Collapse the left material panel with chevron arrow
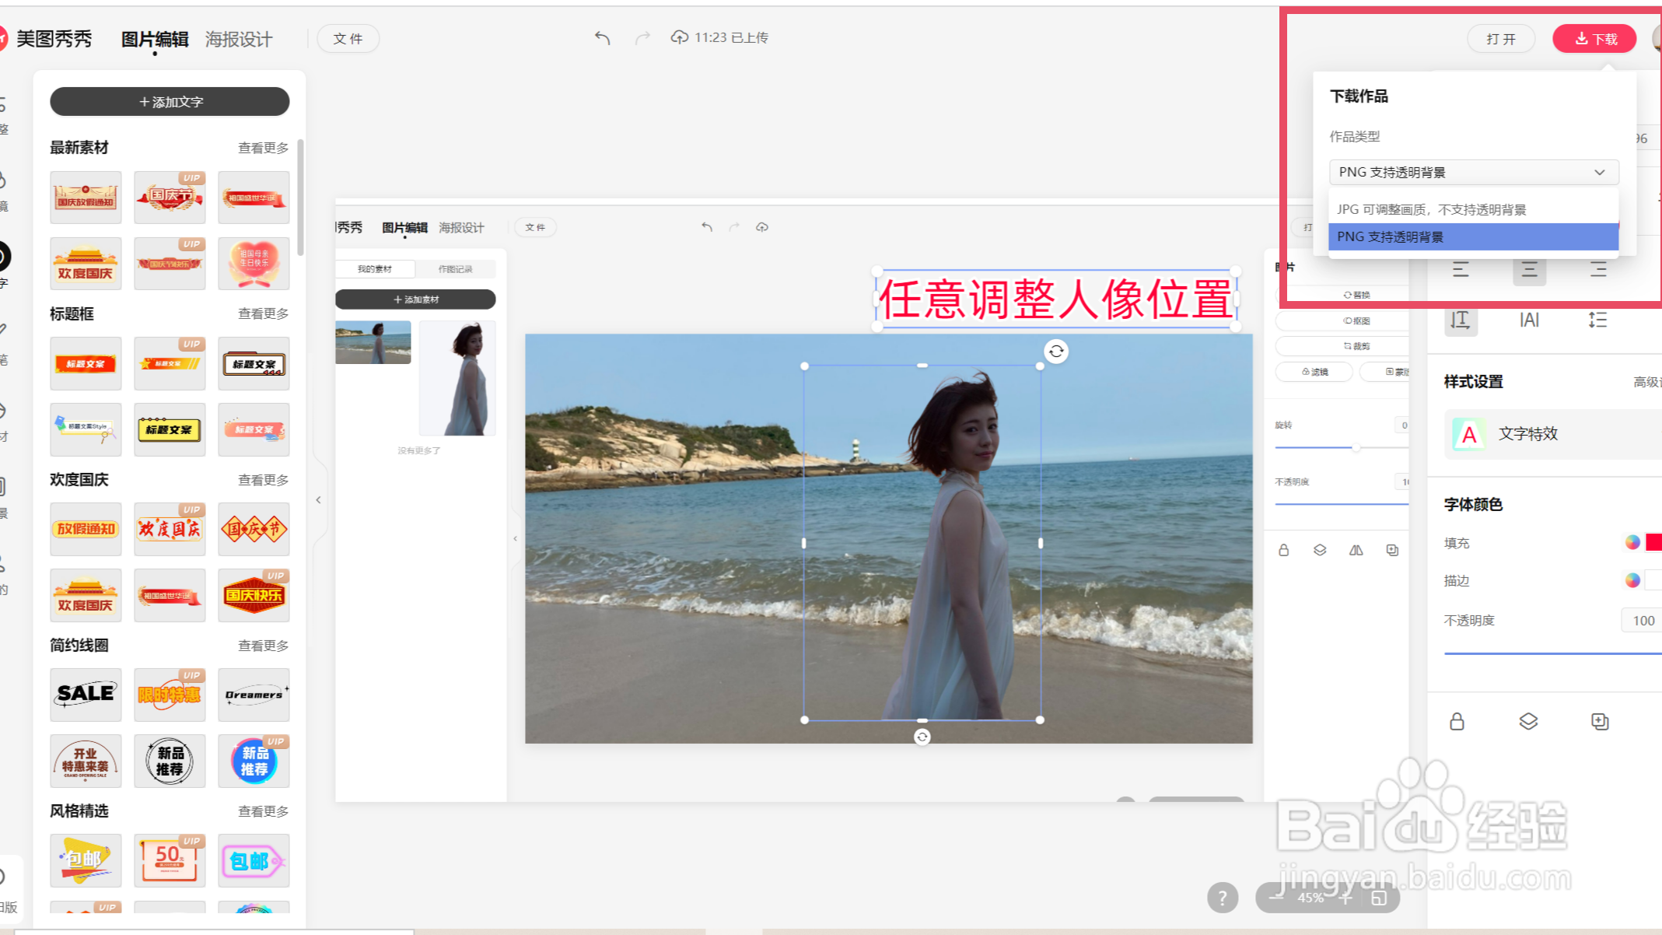 coord(318,500)
